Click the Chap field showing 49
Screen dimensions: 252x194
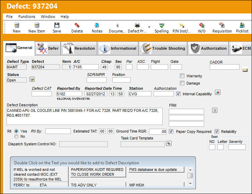(x=104, y=67)
